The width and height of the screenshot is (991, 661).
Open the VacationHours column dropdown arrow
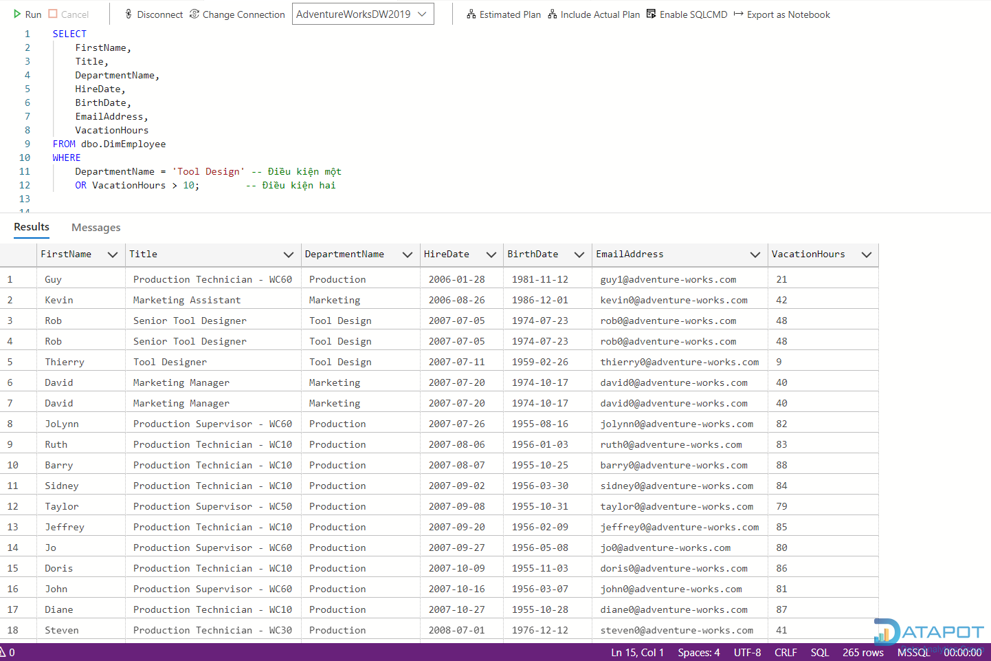867,254
